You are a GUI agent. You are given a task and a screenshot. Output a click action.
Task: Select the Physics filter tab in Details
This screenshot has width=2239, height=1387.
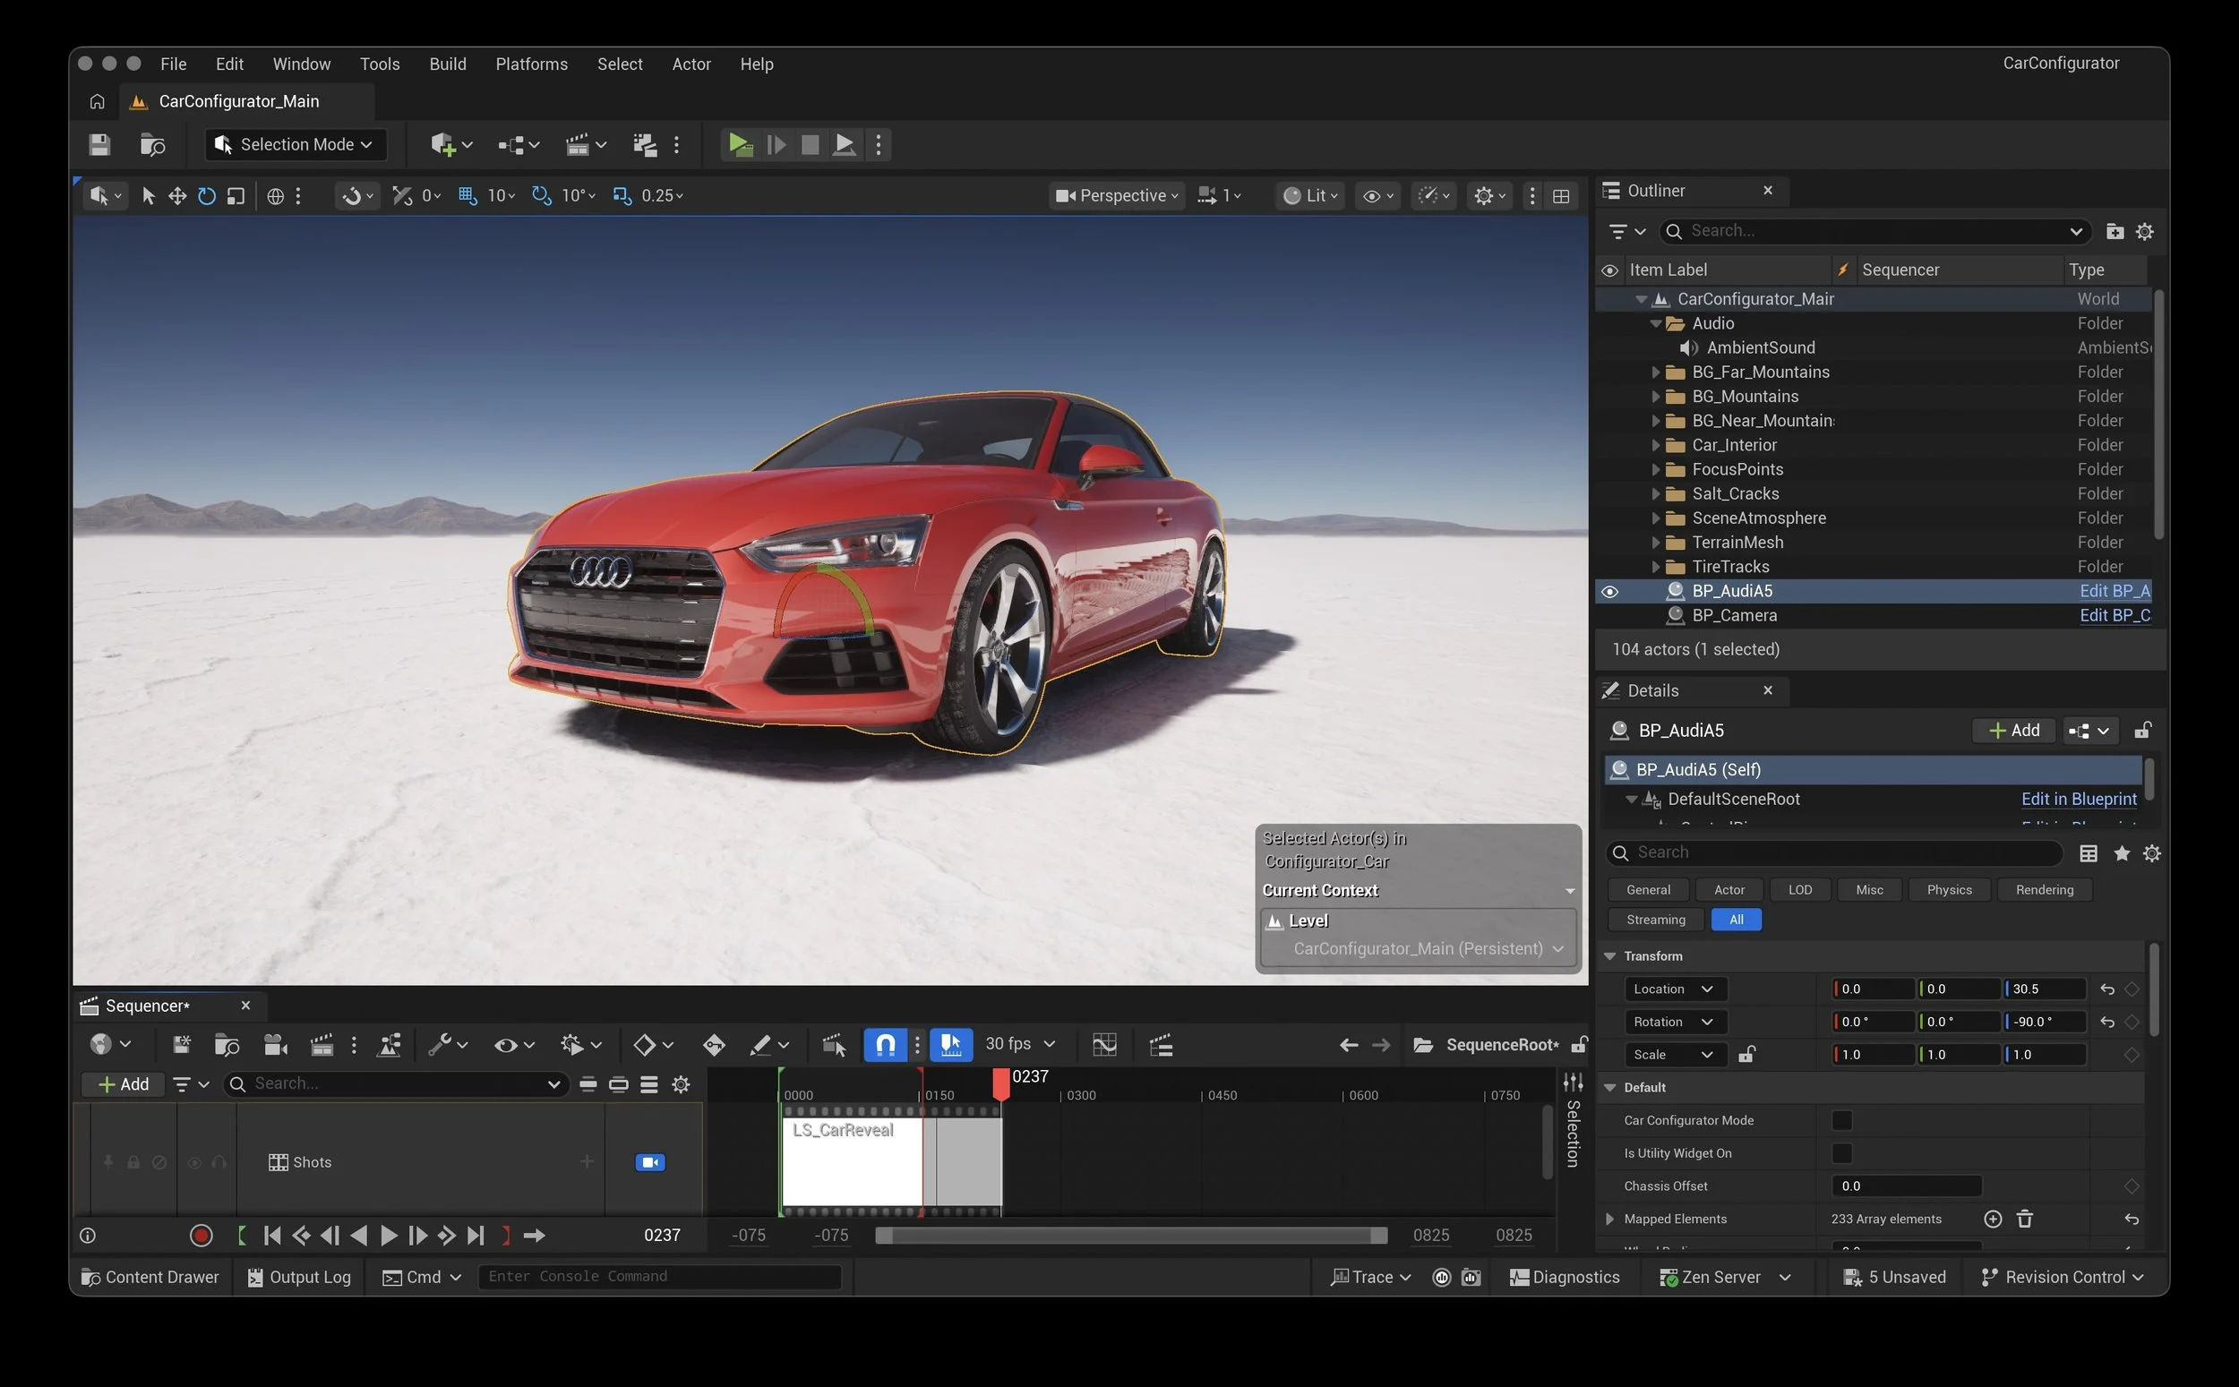[1948, 890]
